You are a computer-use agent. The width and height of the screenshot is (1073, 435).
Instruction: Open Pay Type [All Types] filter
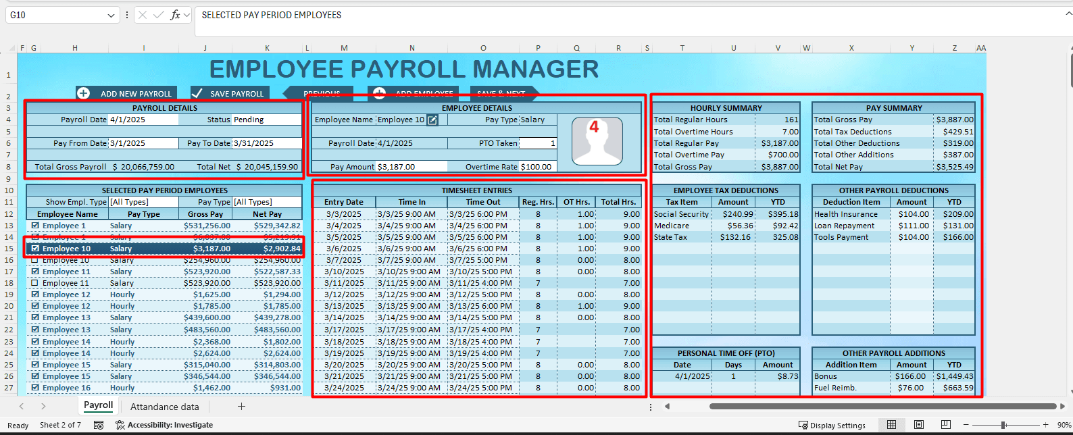click(267, 202)
